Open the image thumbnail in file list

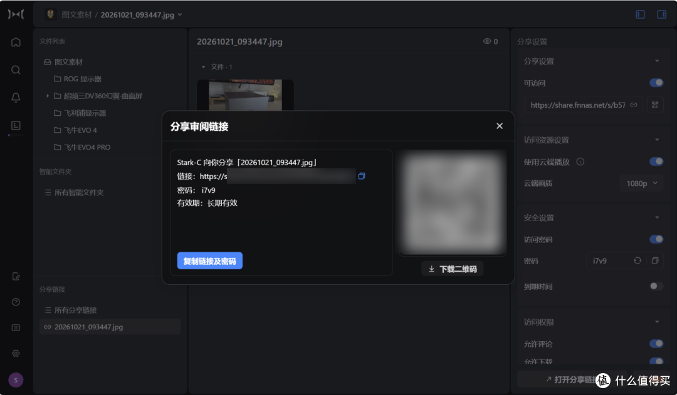pyautogui.click(x=245, y=95)
